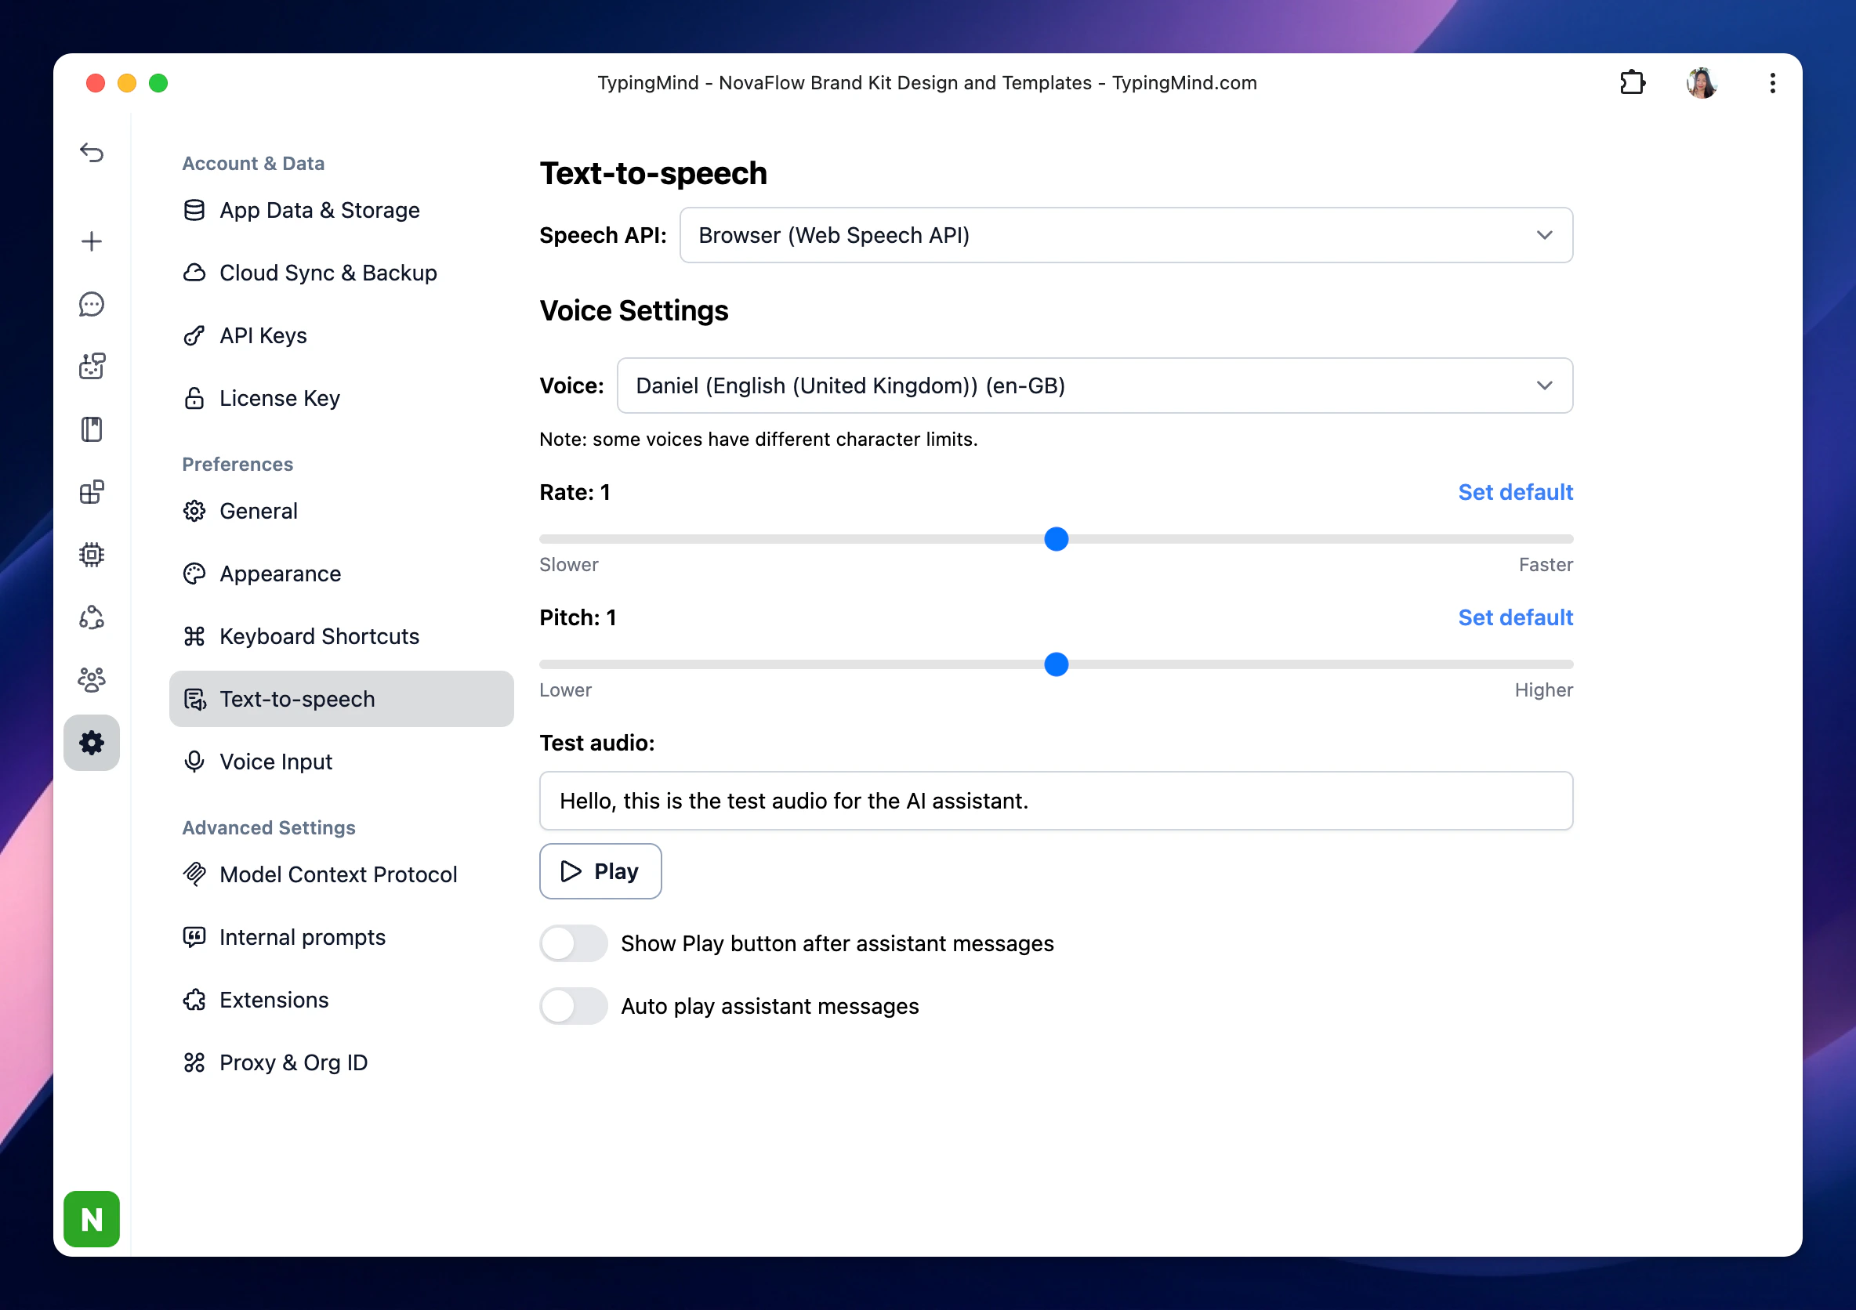Open Keyboard Shortcuts preferences
The height and width of the screenshot is (1310, 1856).
point(341,636)
